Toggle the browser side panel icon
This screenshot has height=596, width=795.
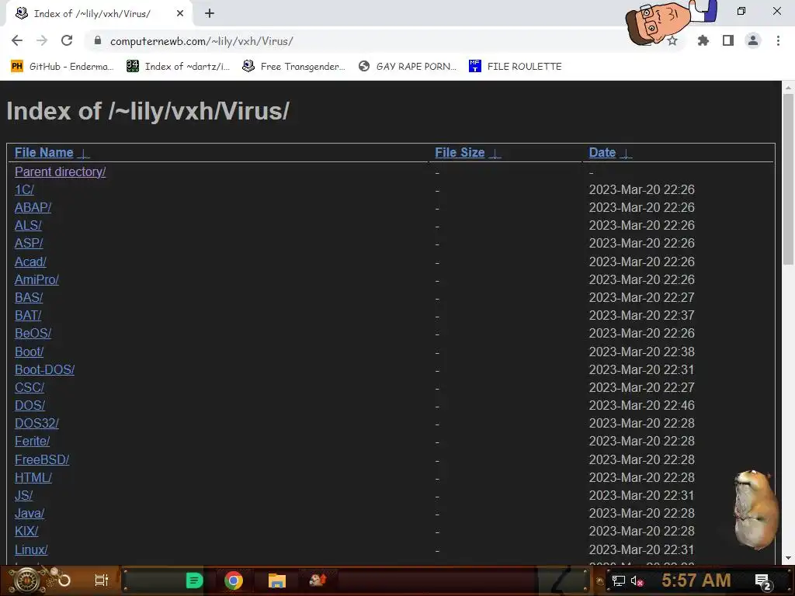pyautogui.click(x=728, y=41)
